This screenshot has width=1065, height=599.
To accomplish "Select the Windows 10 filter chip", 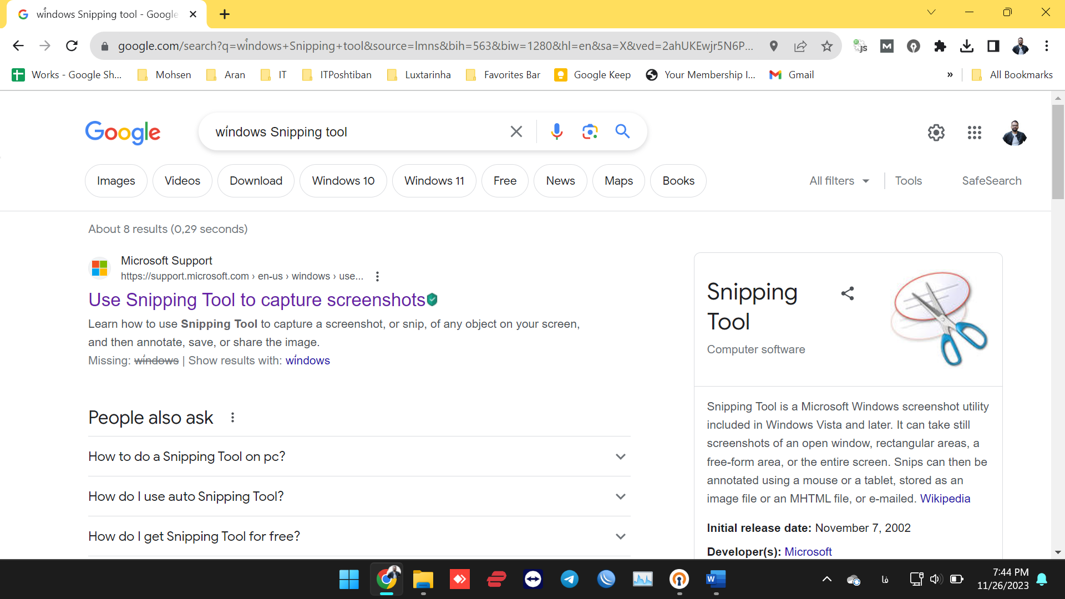I will (343, 181).
